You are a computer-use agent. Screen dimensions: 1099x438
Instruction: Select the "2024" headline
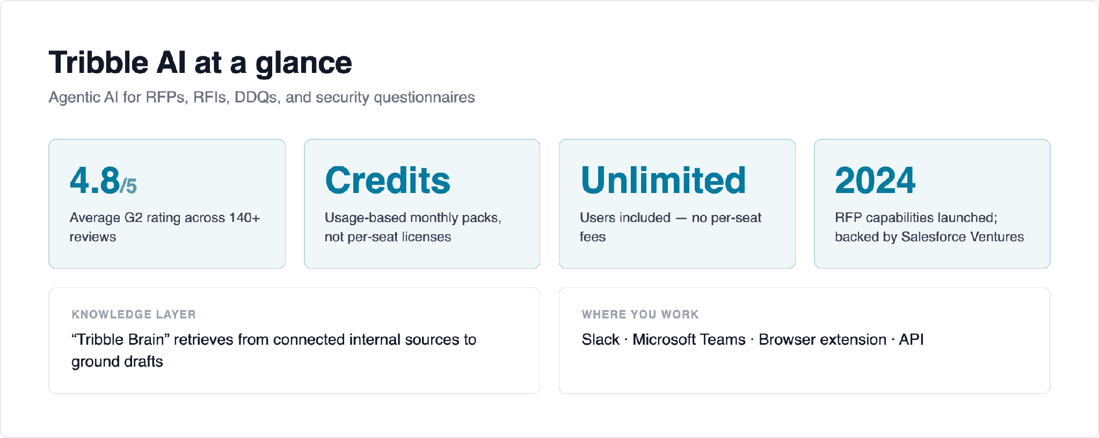pos(875,180)
